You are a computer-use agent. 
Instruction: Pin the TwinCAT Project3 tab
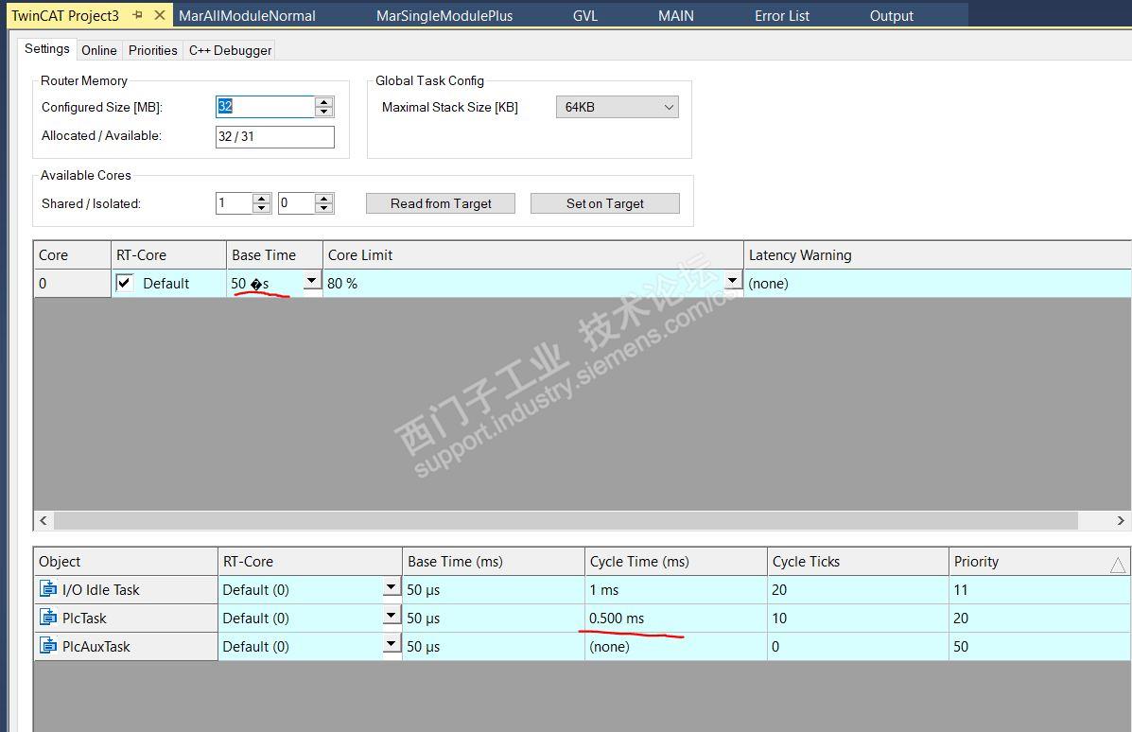tap(137, 15)
